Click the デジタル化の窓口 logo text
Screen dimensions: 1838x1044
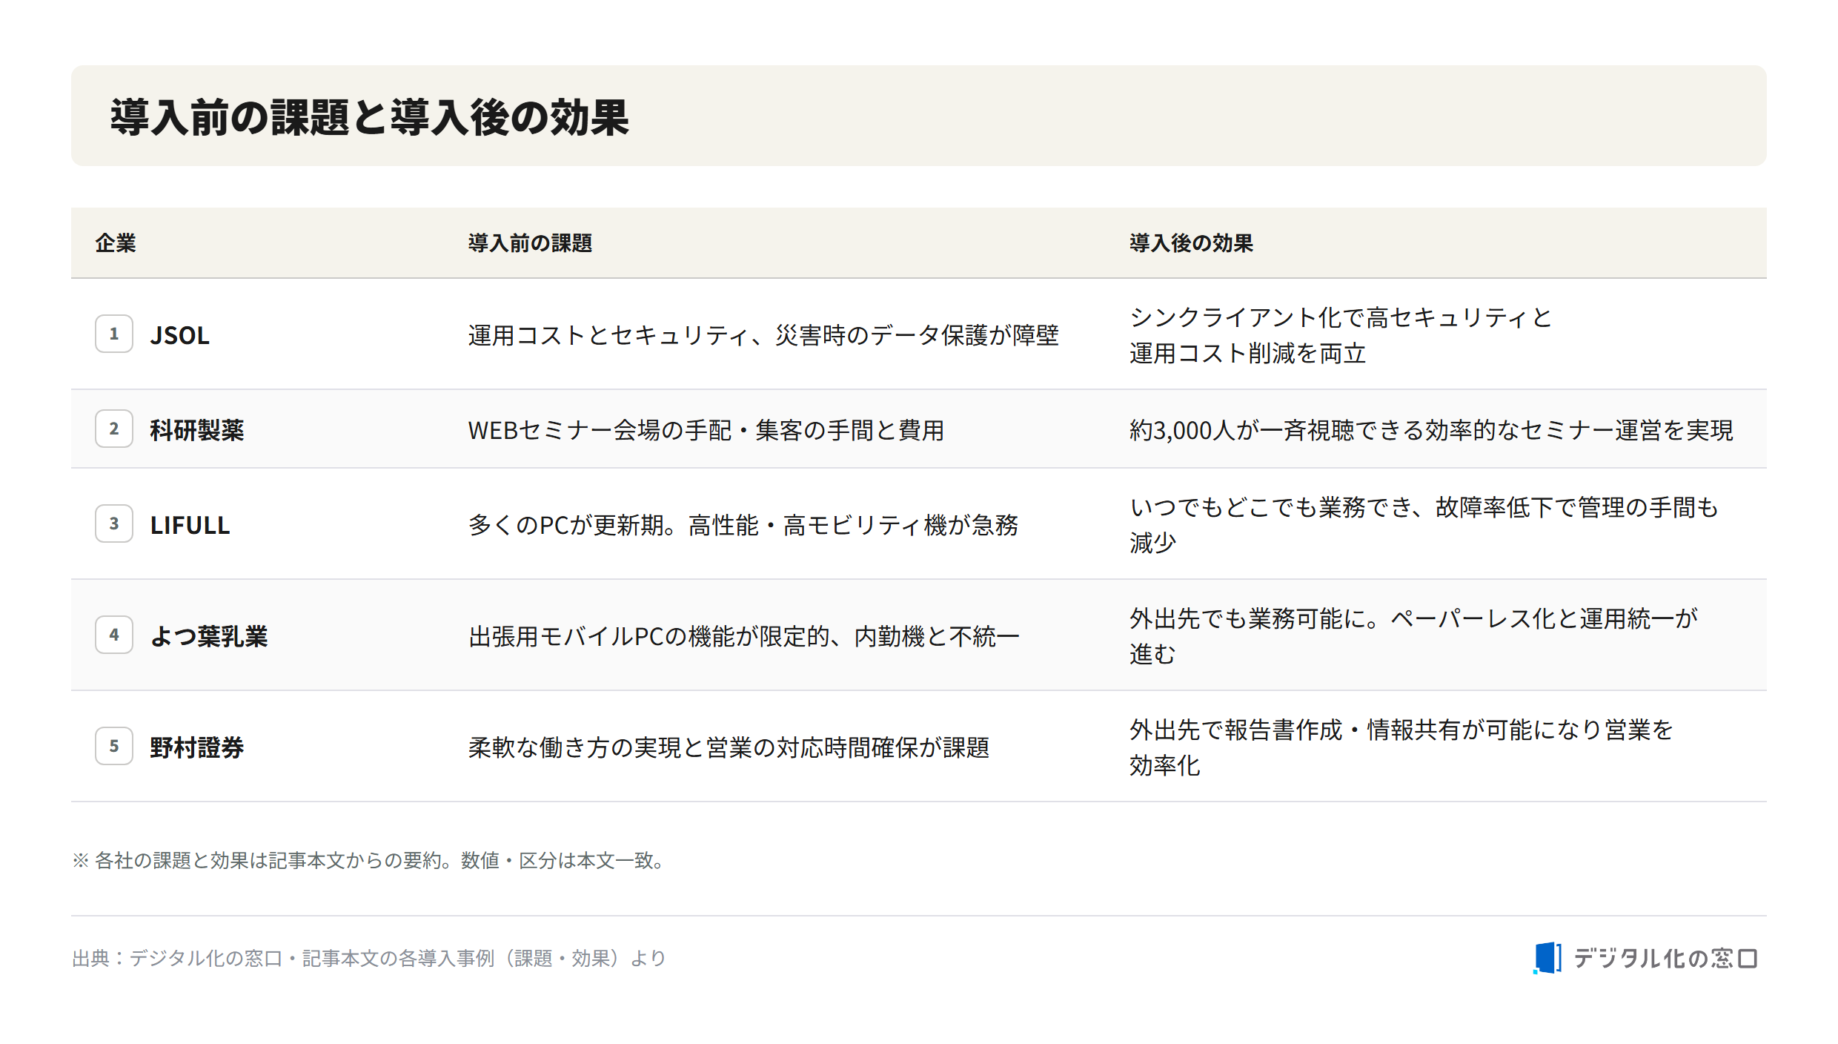pos(1665,959)
